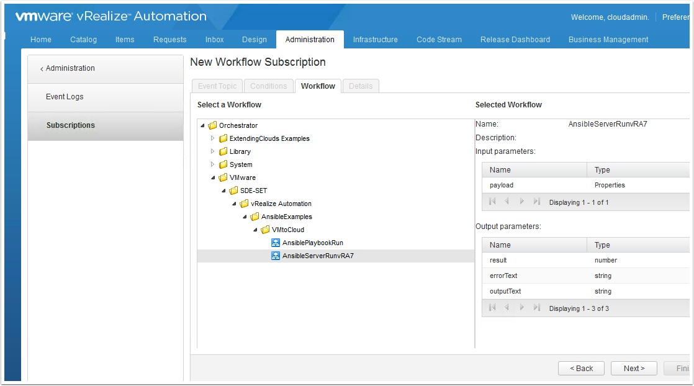Open the Business Management tab
694x386 pixels.
tap(608, 39)
